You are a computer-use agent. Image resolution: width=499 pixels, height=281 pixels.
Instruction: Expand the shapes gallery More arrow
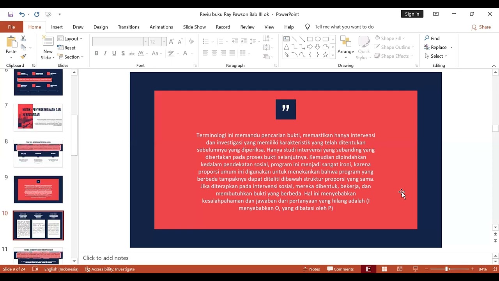pos(333,56)
